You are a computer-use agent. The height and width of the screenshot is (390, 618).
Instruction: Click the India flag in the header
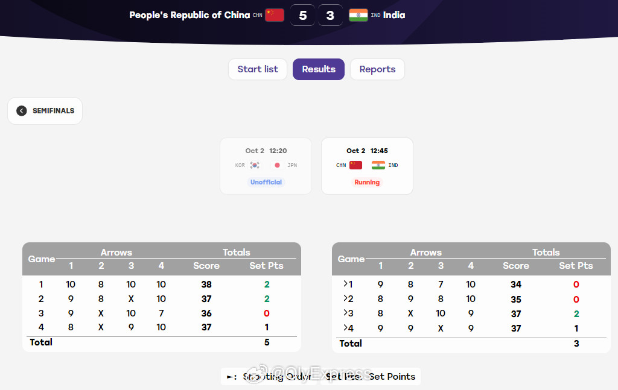click(358, 15)
